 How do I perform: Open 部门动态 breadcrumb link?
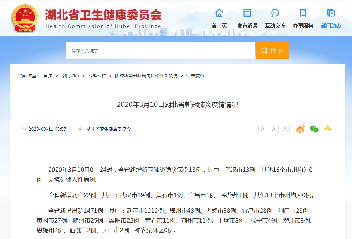point(70,76)
